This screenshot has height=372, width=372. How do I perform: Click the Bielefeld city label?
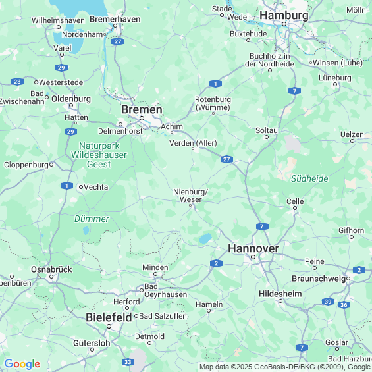tap(109, 317)
